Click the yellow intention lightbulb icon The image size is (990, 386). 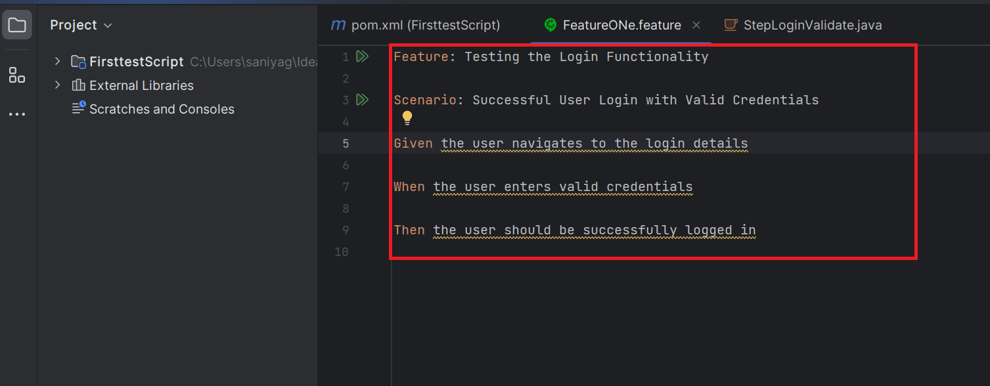[x=407, y=118]
